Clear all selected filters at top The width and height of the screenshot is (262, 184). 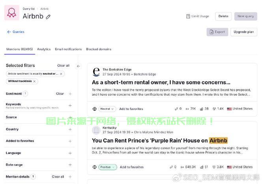pyautogui.click(x=63, y=66)
